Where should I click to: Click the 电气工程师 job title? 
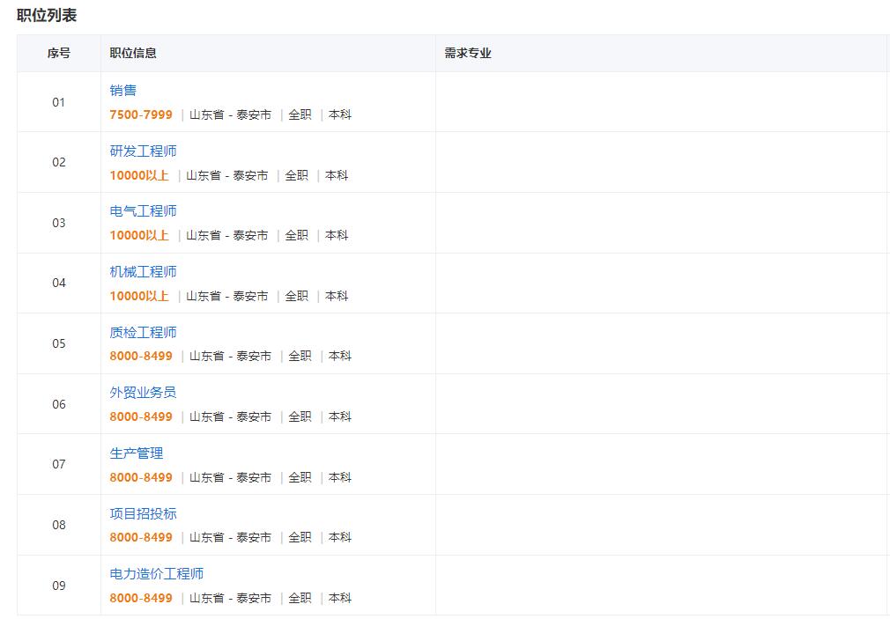tap(143, 211)
